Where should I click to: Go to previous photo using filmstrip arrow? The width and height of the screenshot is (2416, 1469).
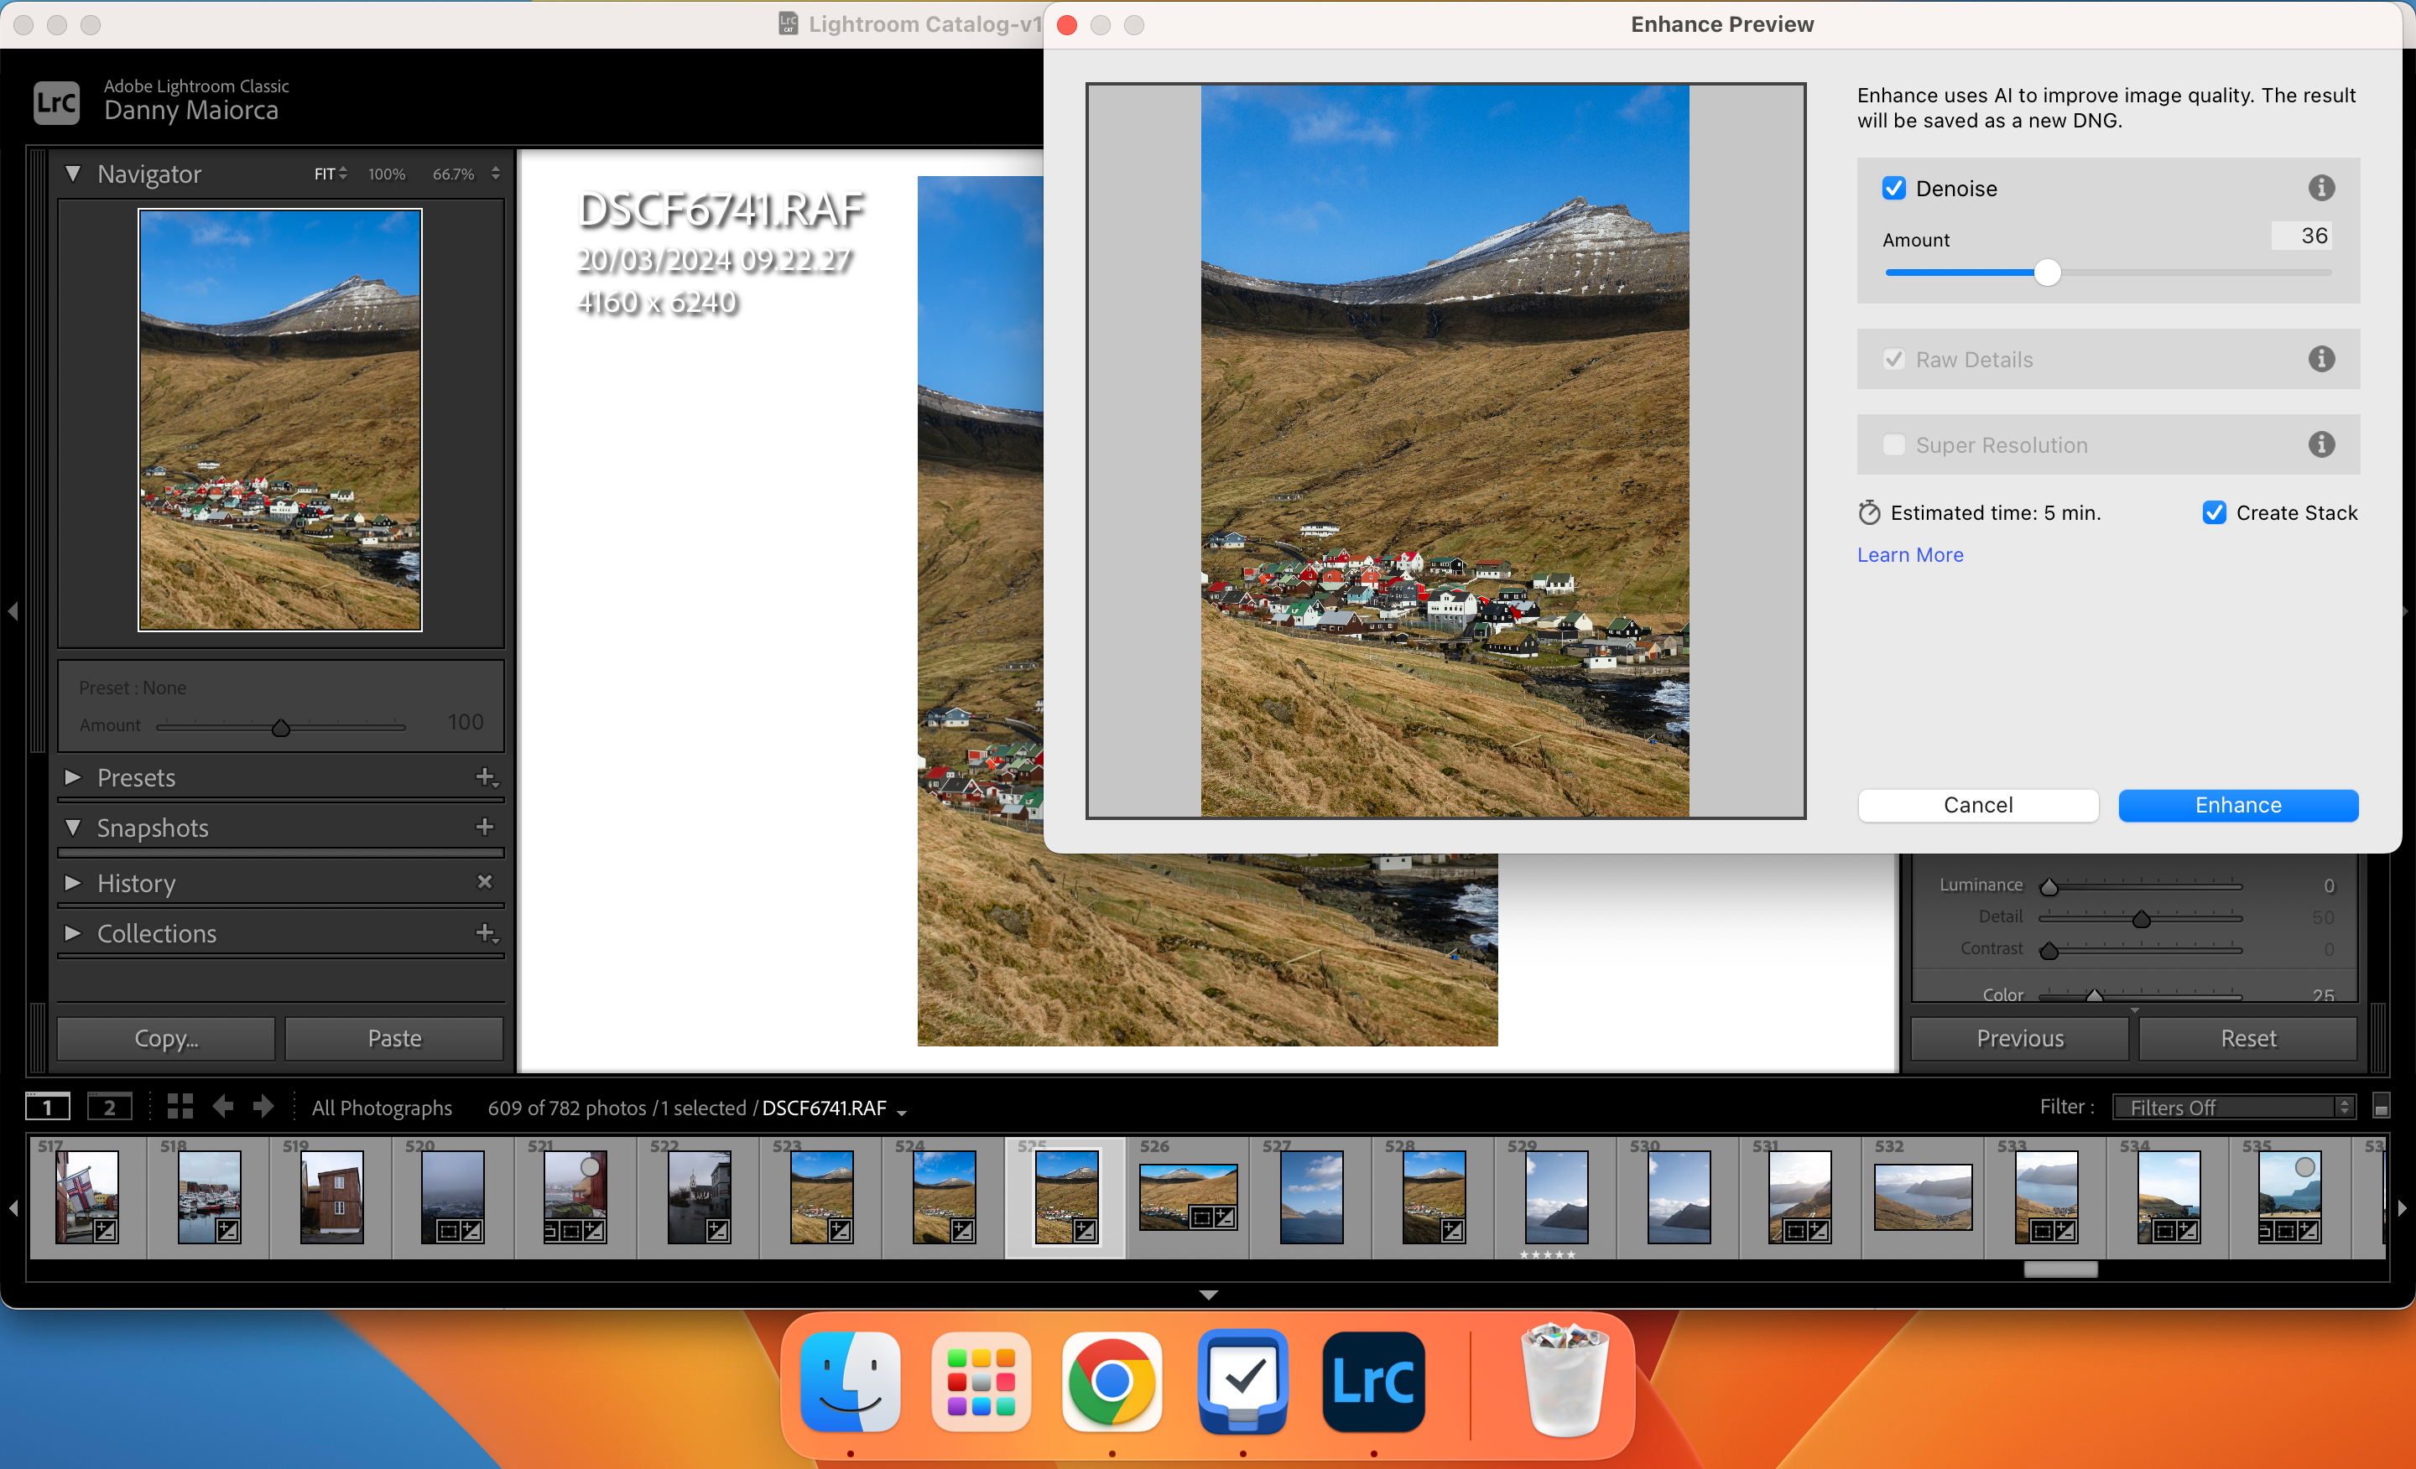pyautogui.click(x=222, y=1107)
